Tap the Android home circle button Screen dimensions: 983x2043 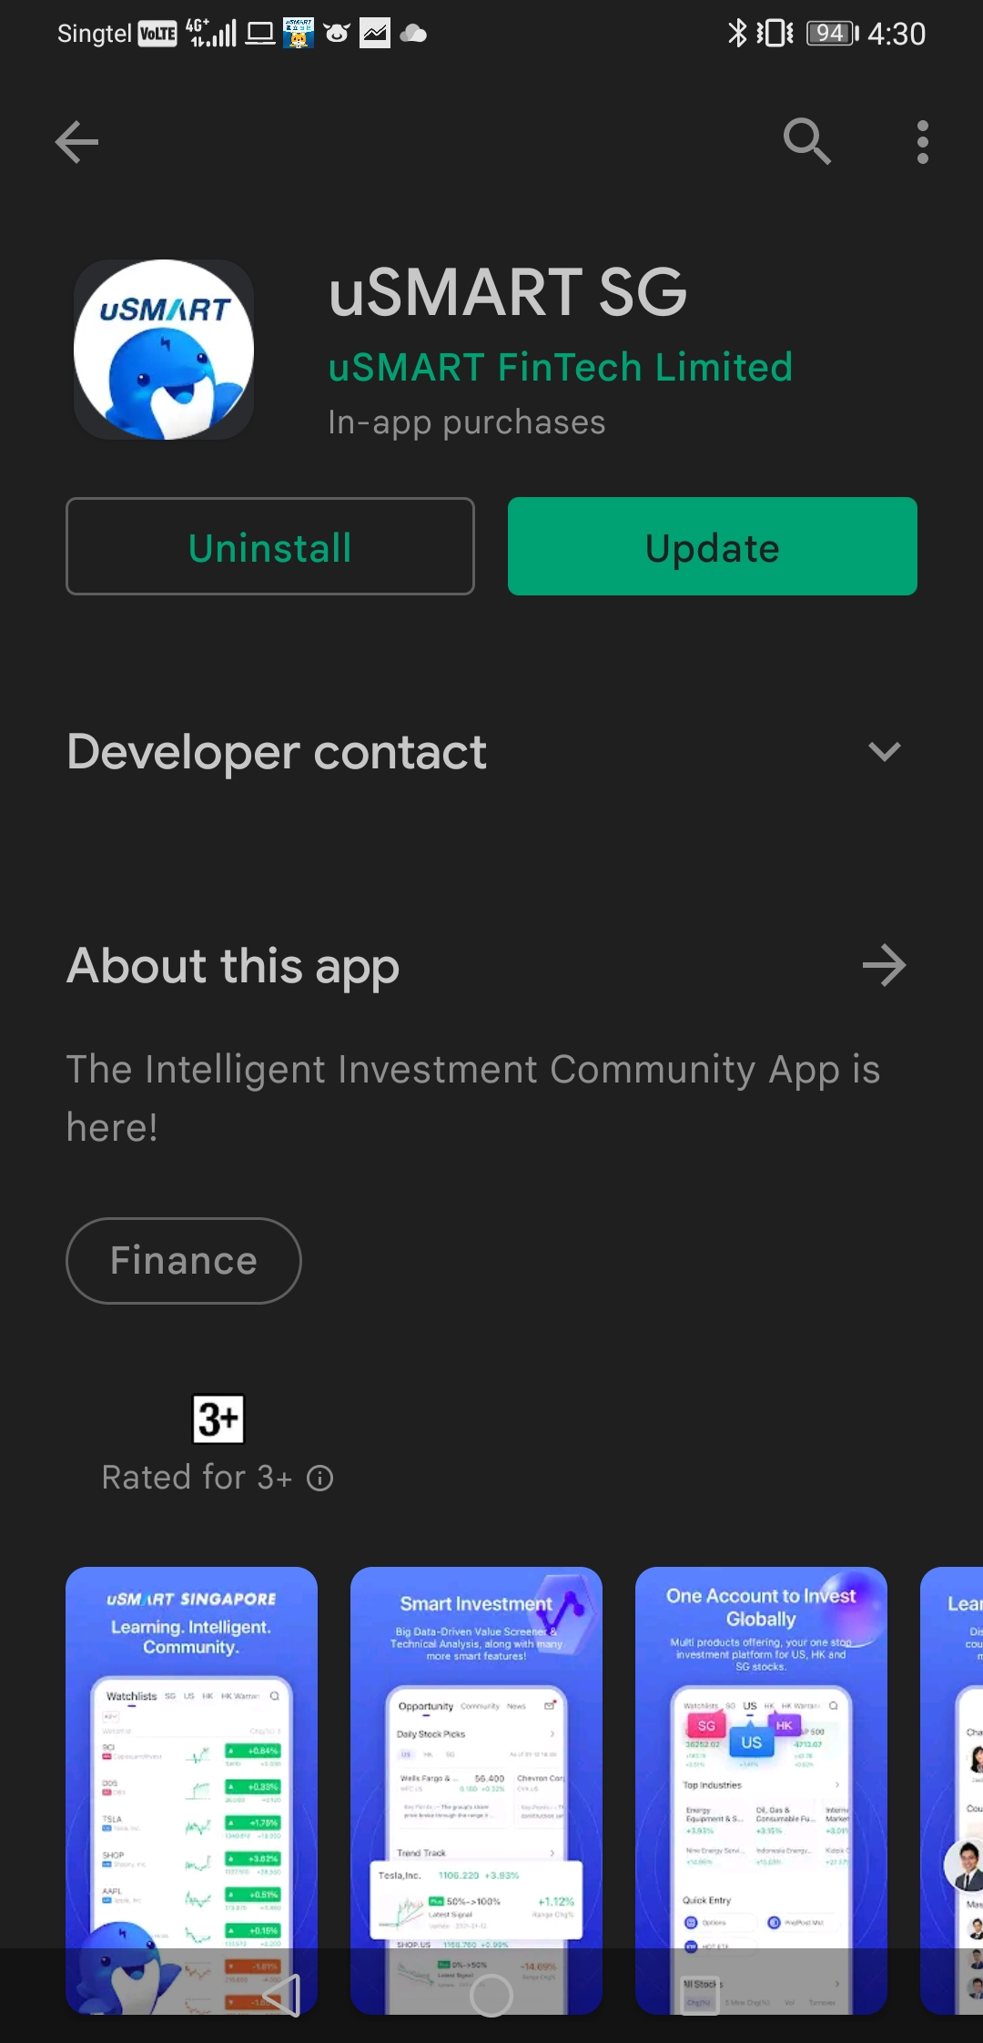click(491, 1996)
